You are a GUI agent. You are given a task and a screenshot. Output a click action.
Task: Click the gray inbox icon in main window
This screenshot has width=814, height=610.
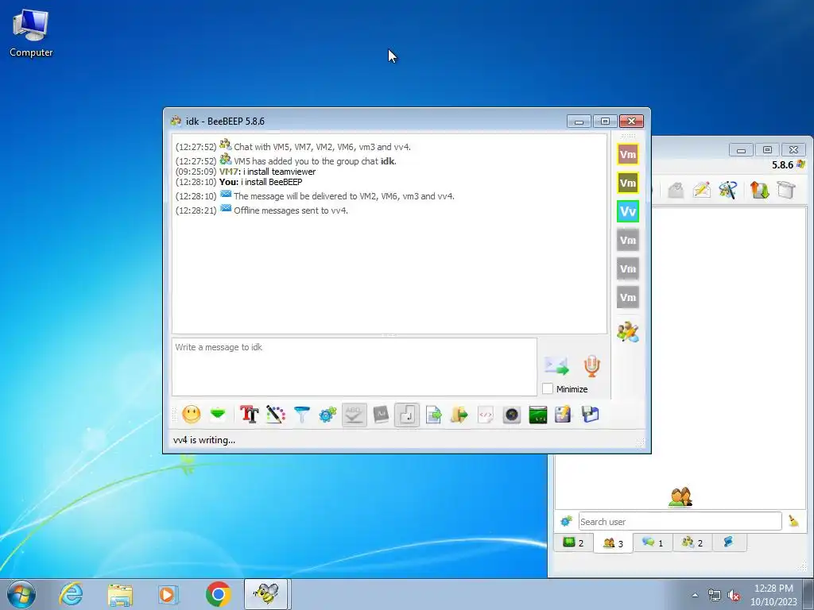click(x=676, y=190)
